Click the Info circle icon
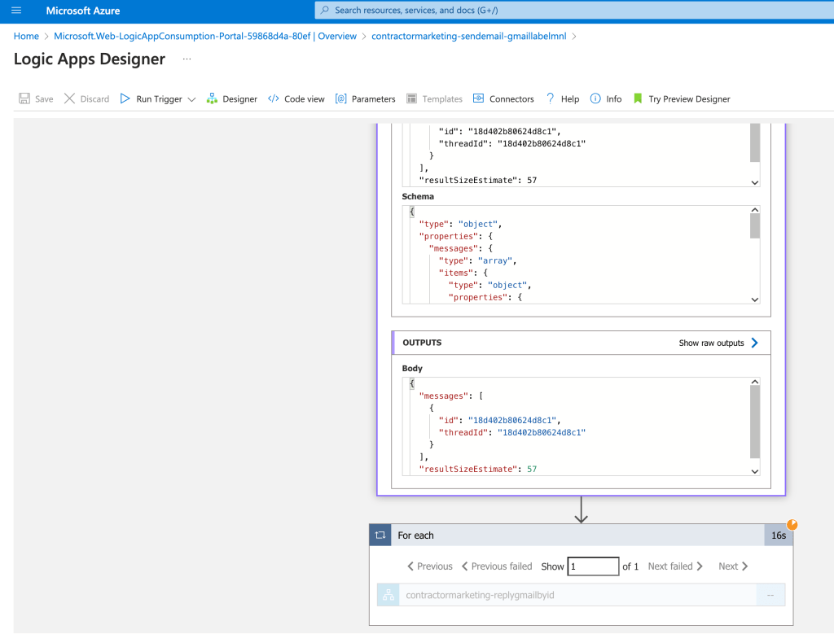Screen dimensions: 834x634 [x=595, y=98]
